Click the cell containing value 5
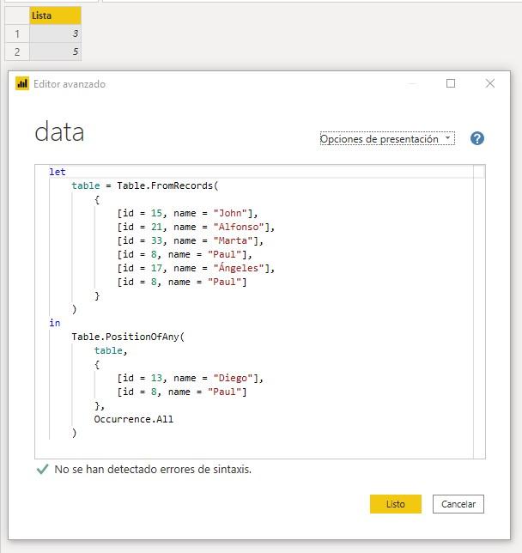This screenshot has width=522, height=553. (x=55, y=52)
